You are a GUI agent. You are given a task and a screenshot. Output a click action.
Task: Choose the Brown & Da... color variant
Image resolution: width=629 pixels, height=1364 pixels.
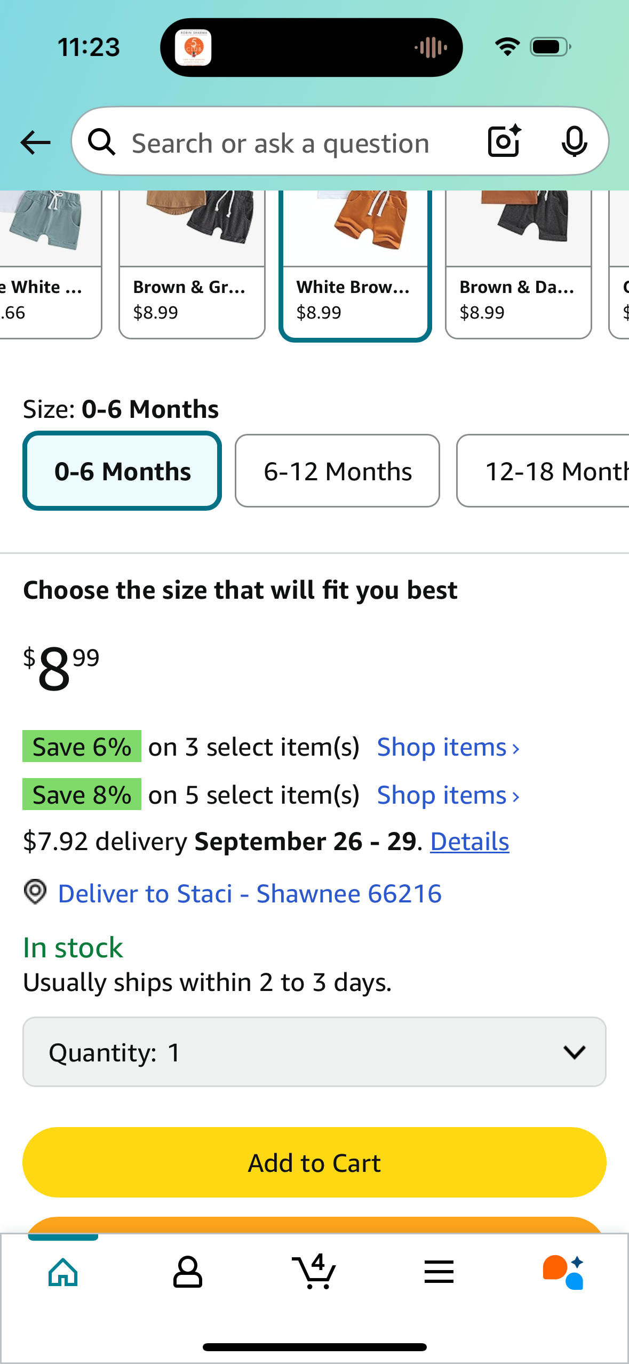pos(519,264)
